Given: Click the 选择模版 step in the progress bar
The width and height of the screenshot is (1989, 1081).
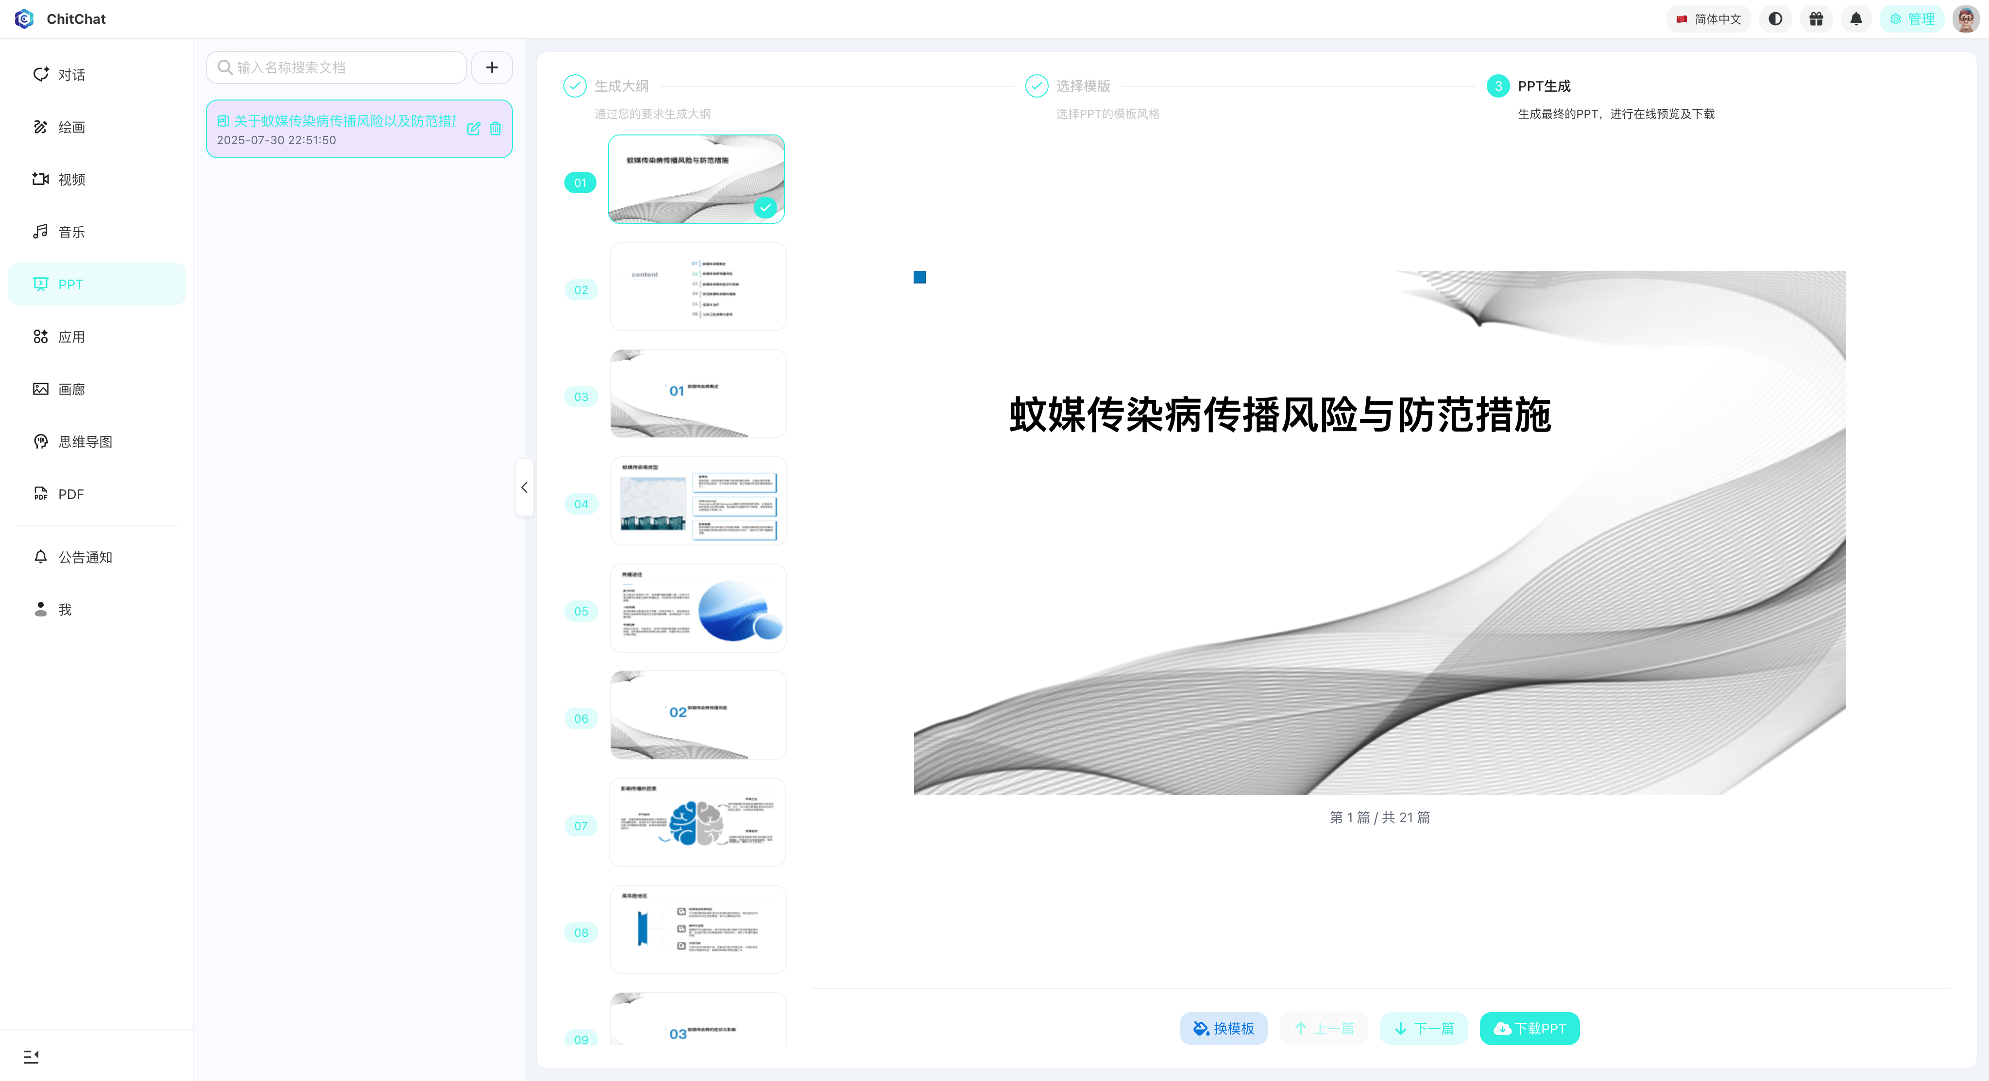Looking at the screenshot, I should [x=1083, y=85].
